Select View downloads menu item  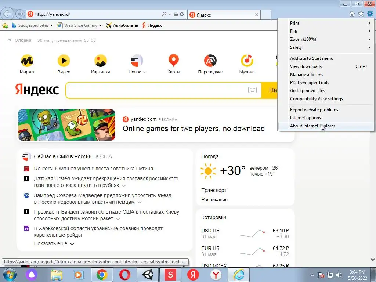(x=326, y=66)
